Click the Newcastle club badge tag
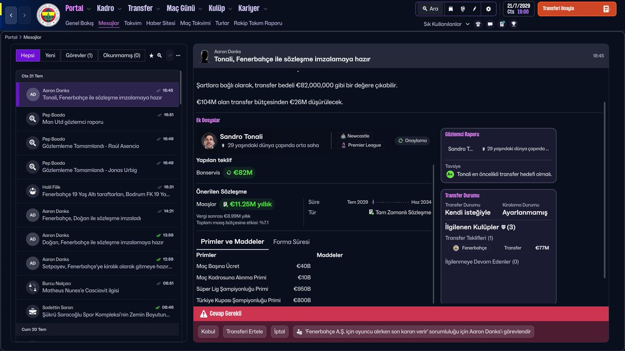625x351 pixels. coord(355,136)
